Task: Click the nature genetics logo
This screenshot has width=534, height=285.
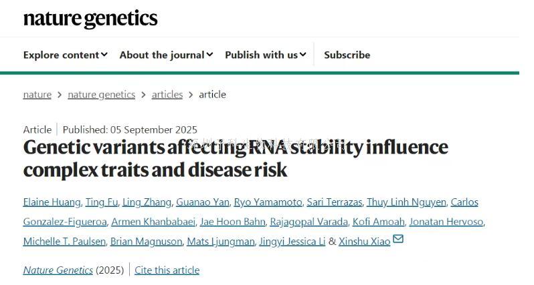Action: (90, 19)
